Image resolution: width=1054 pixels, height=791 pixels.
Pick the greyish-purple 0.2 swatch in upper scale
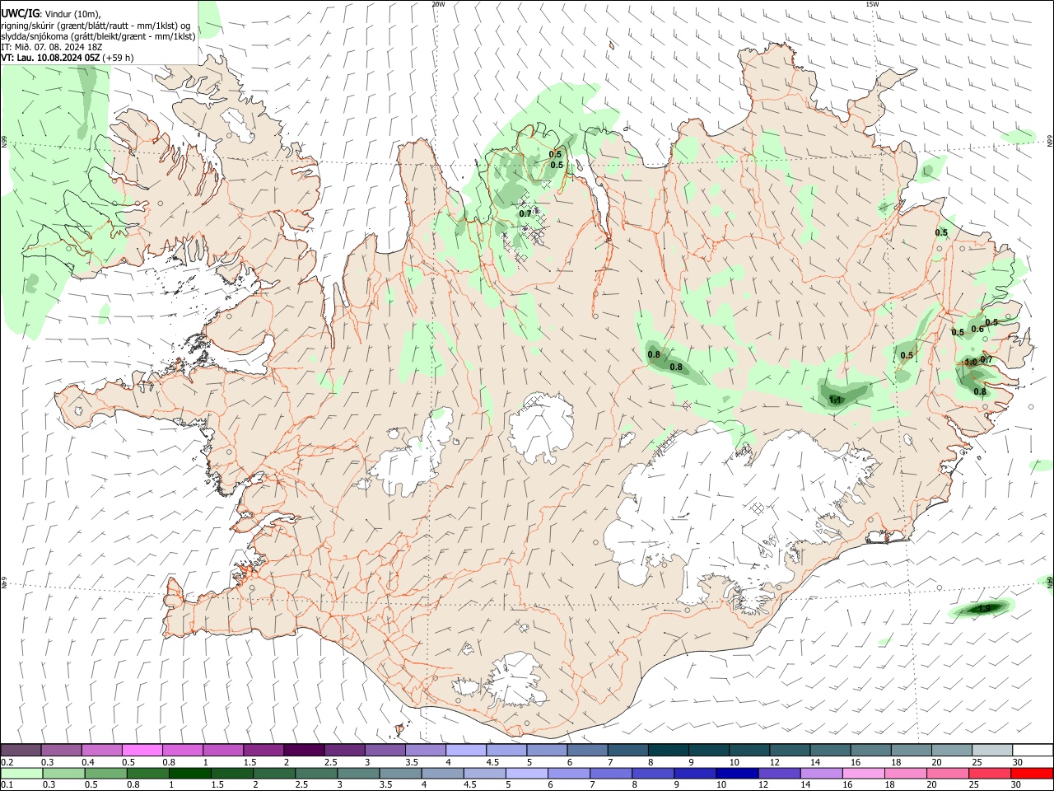[x=21, y=750]
